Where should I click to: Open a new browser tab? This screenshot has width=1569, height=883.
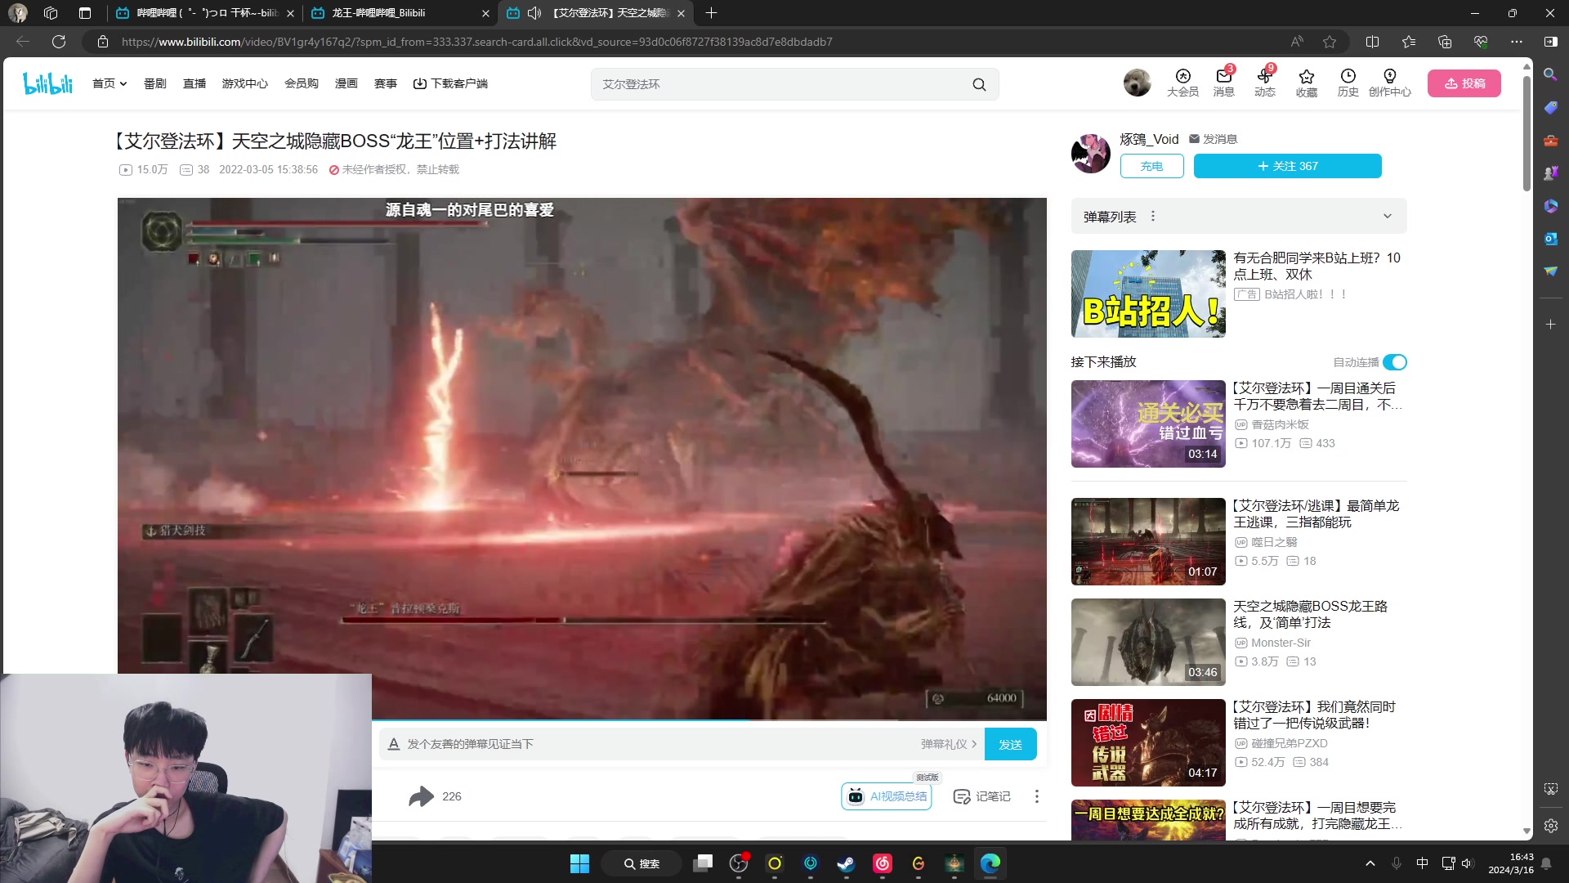coord(711,13)
